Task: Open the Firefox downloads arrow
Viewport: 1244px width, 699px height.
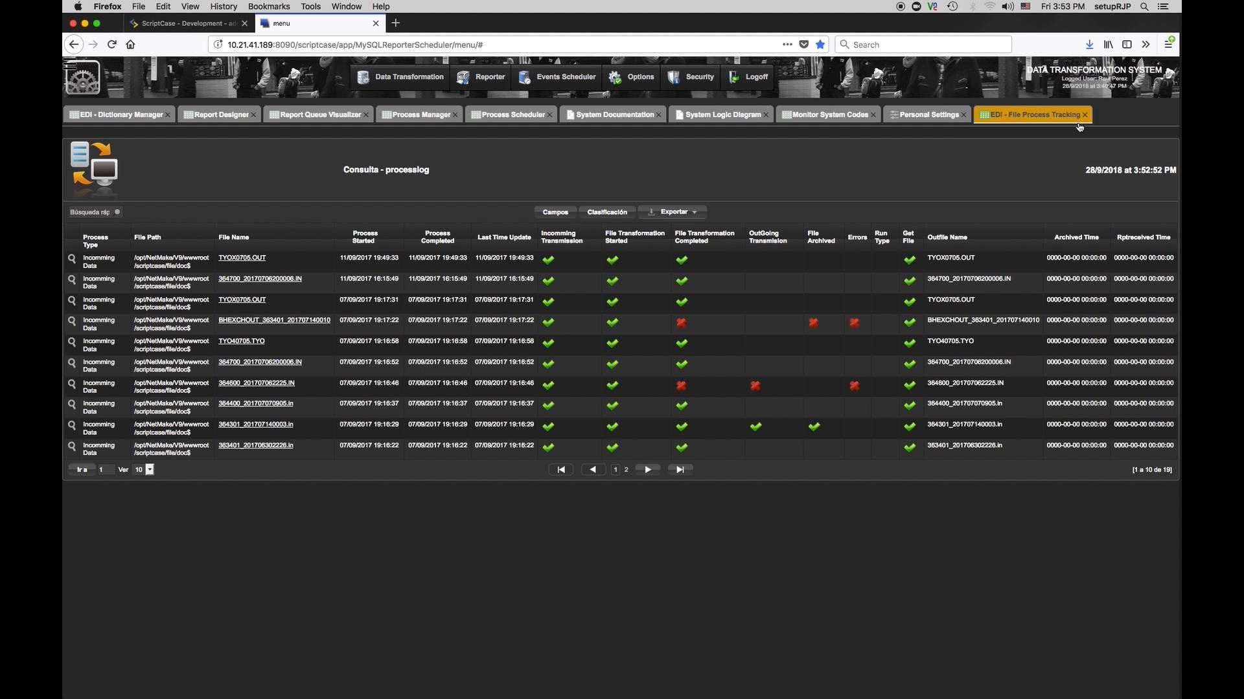Action: pos(1089,45)
